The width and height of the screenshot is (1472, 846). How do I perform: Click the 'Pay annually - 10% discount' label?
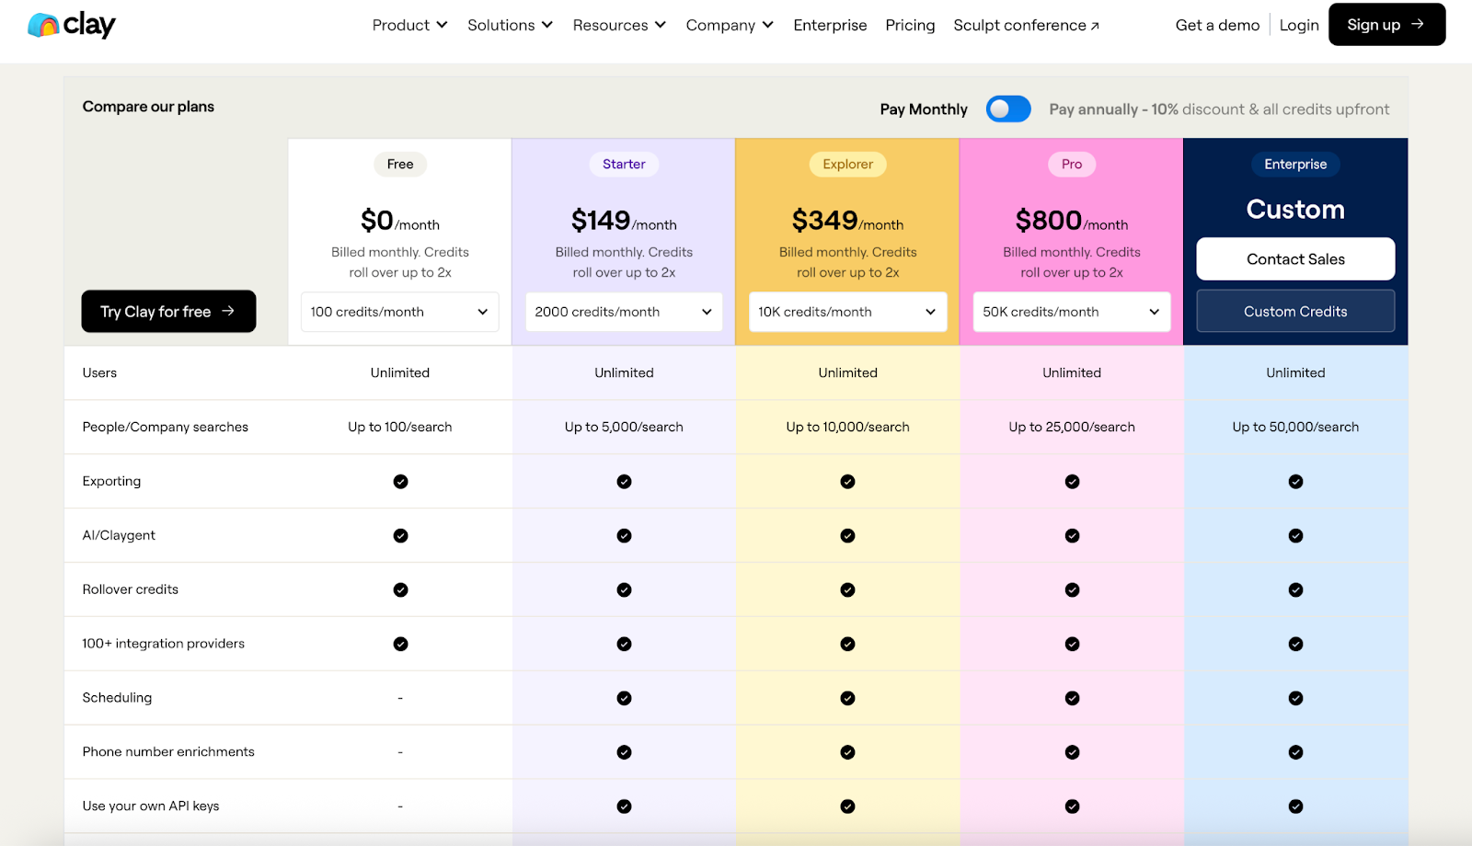(x=1219, y=109)
